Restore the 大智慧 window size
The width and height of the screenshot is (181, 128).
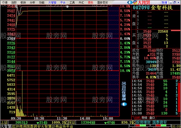[174, 2]
